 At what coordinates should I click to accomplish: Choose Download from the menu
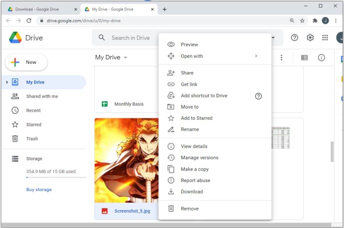click(x=215, y=192)
